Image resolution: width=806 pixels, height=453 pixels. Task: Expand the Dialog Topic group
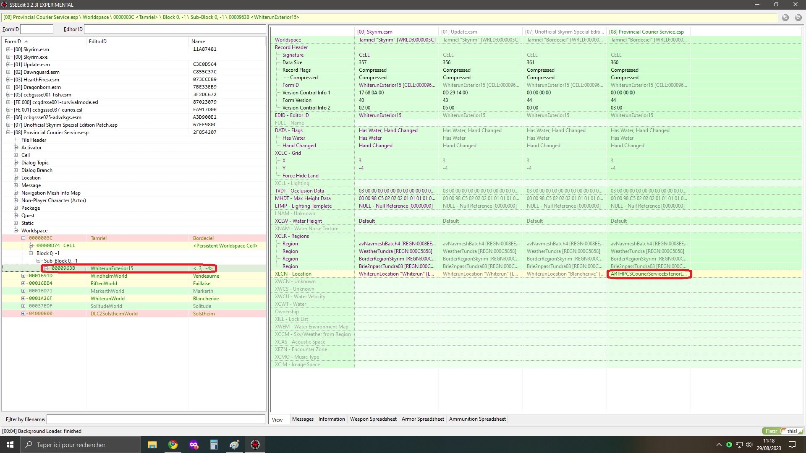click(16, 163)
